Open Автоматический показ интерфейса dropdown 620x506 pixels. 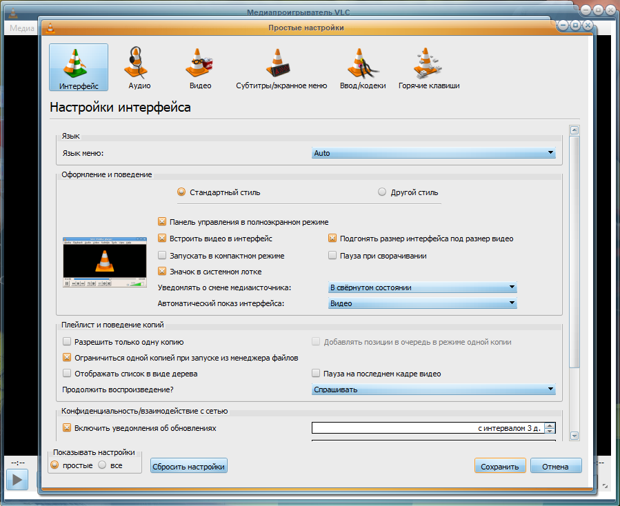[x=422, y=303]
